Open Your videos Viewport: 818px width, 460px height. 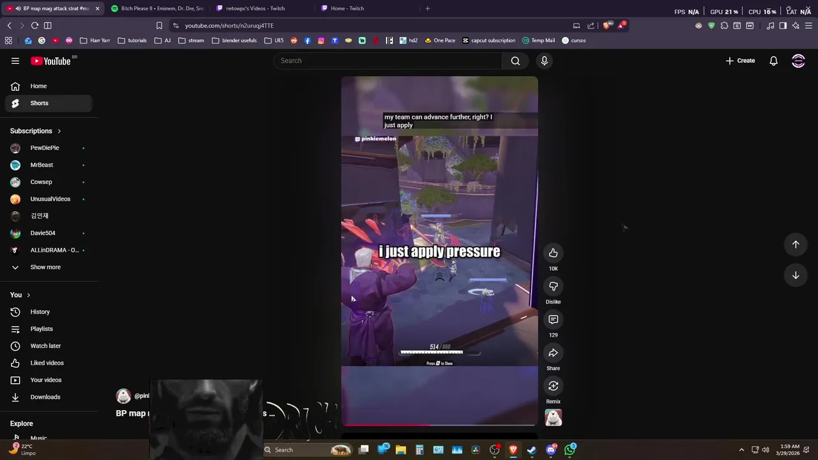tap(49, 380)
